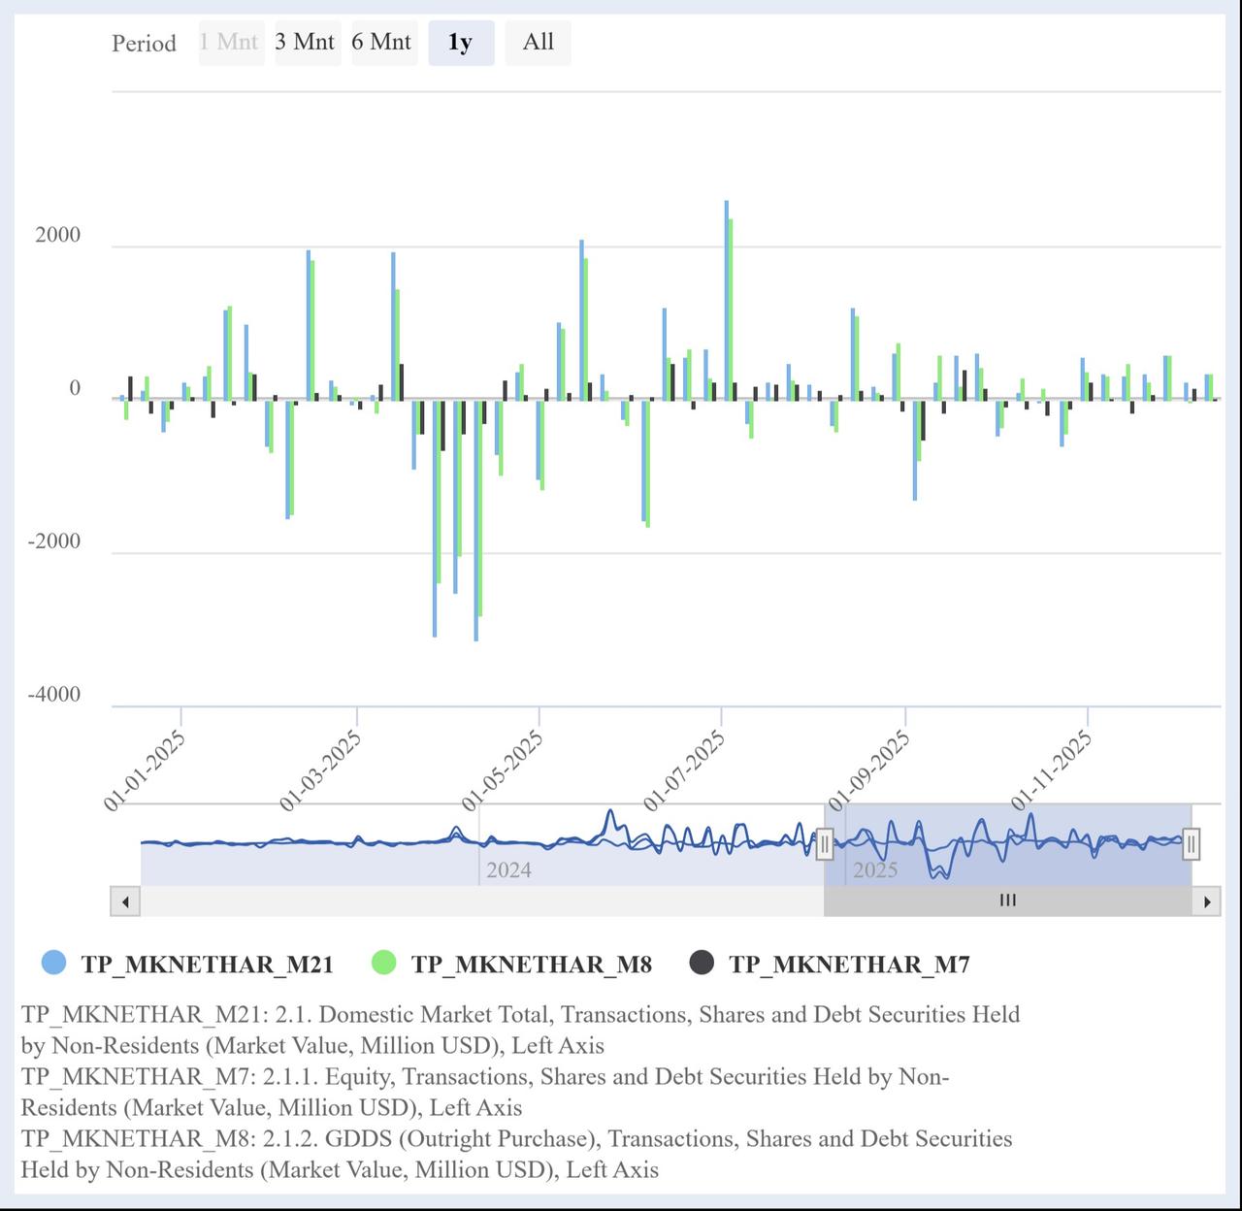Click the grip marks on the navigator scrollbar

click(x=1007, y=900)
